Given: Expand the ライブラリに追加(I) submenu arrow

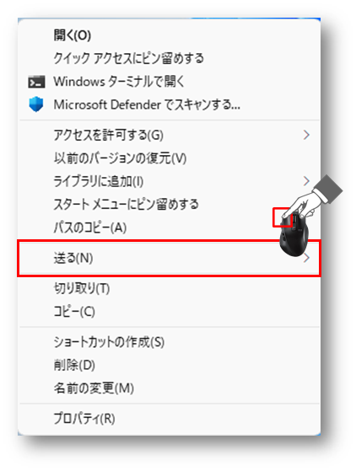Looking at the screenshot, I should point(306,181).
